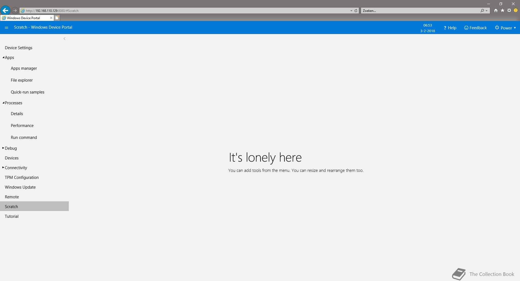This screenshot has width=520, height=281.
Task: Expand the Connectivity tree section
Action: point(3,168)
